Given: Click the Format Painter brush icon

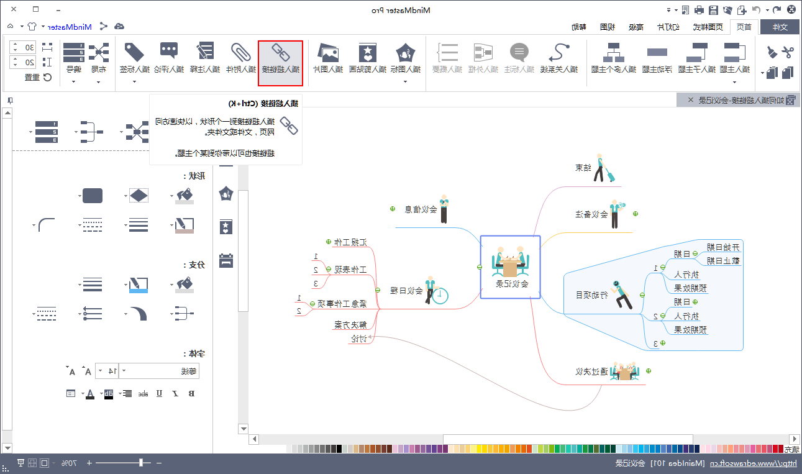Looking at the screenshot, I should tap(772, 52).
